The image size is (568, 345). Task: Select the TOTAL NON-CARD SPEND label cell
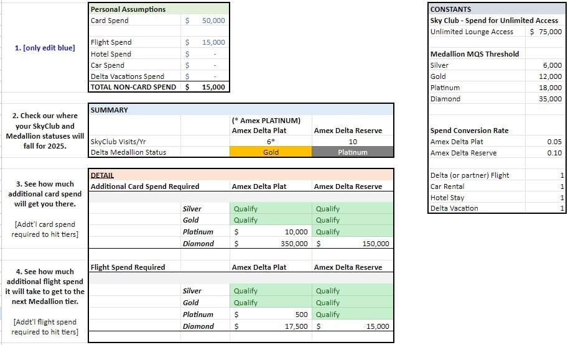pos(133,88)
